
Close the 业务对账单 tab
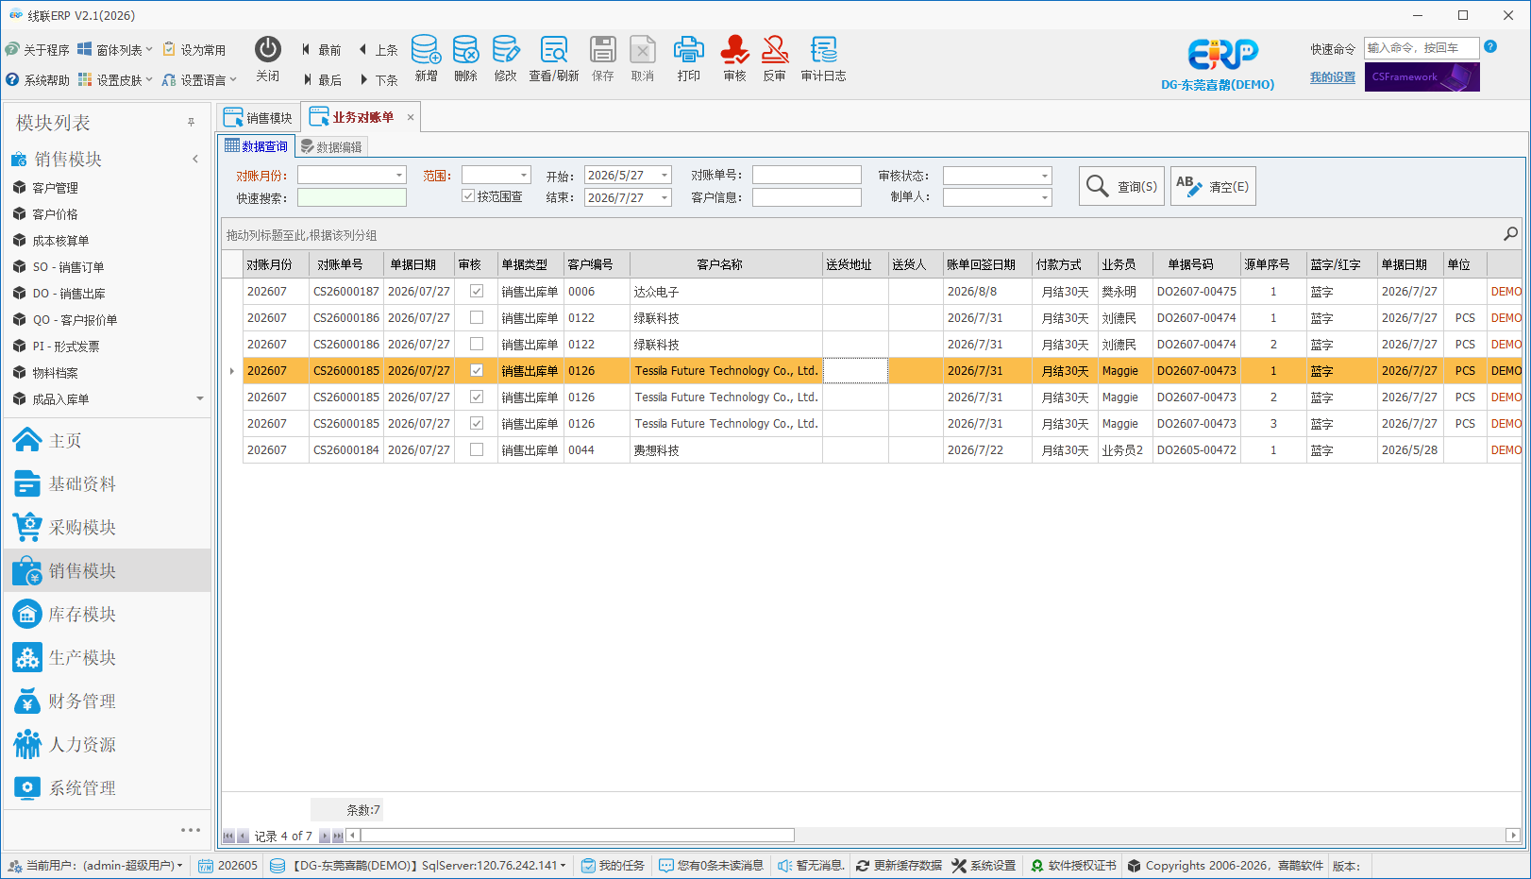pyautogui.click(x=411, y=117)
